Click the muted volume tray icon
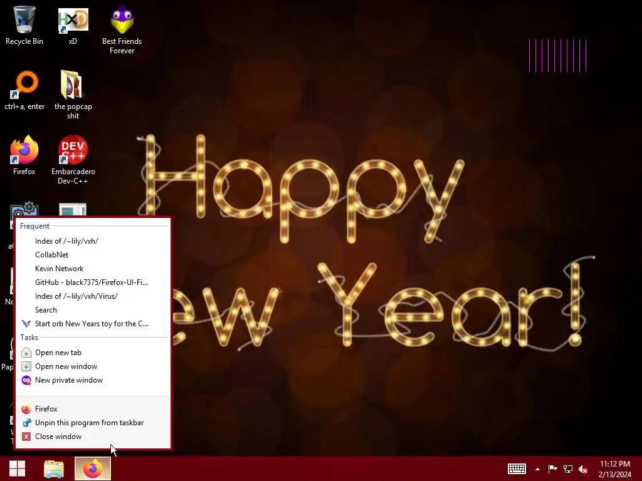642x481 pixels. pos(583,468)
